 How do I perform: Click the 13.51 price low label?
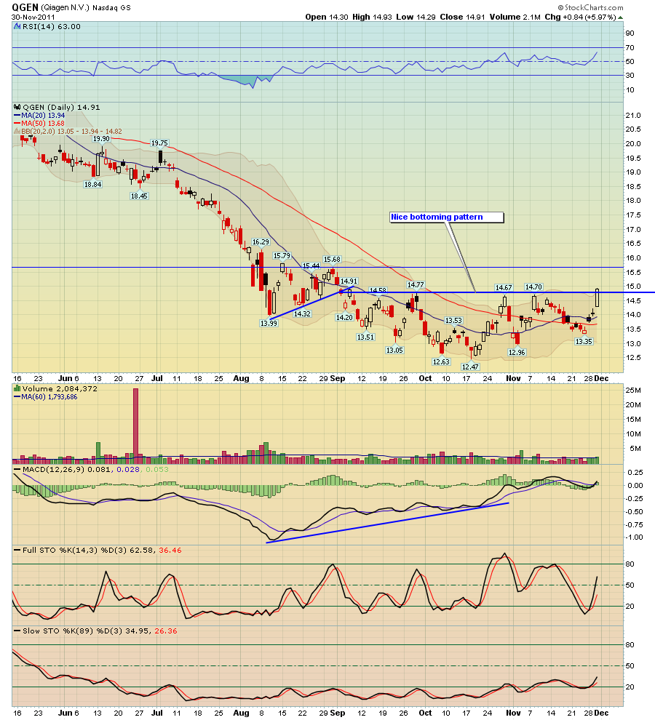pyautogui.click(x=365, y=337)
